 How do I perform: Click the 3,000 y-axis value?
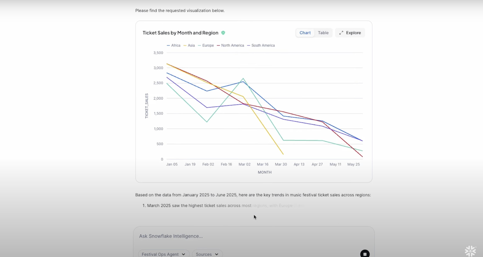[x=158, y=68]
